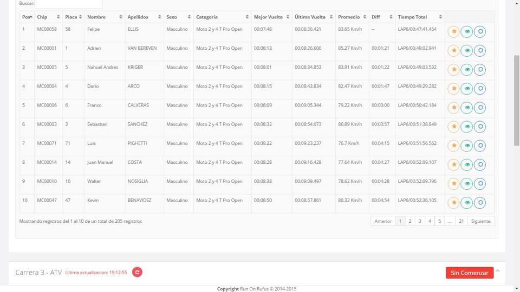Jump to last results page 21
This screenshot has height=292, width=520.
461,221
